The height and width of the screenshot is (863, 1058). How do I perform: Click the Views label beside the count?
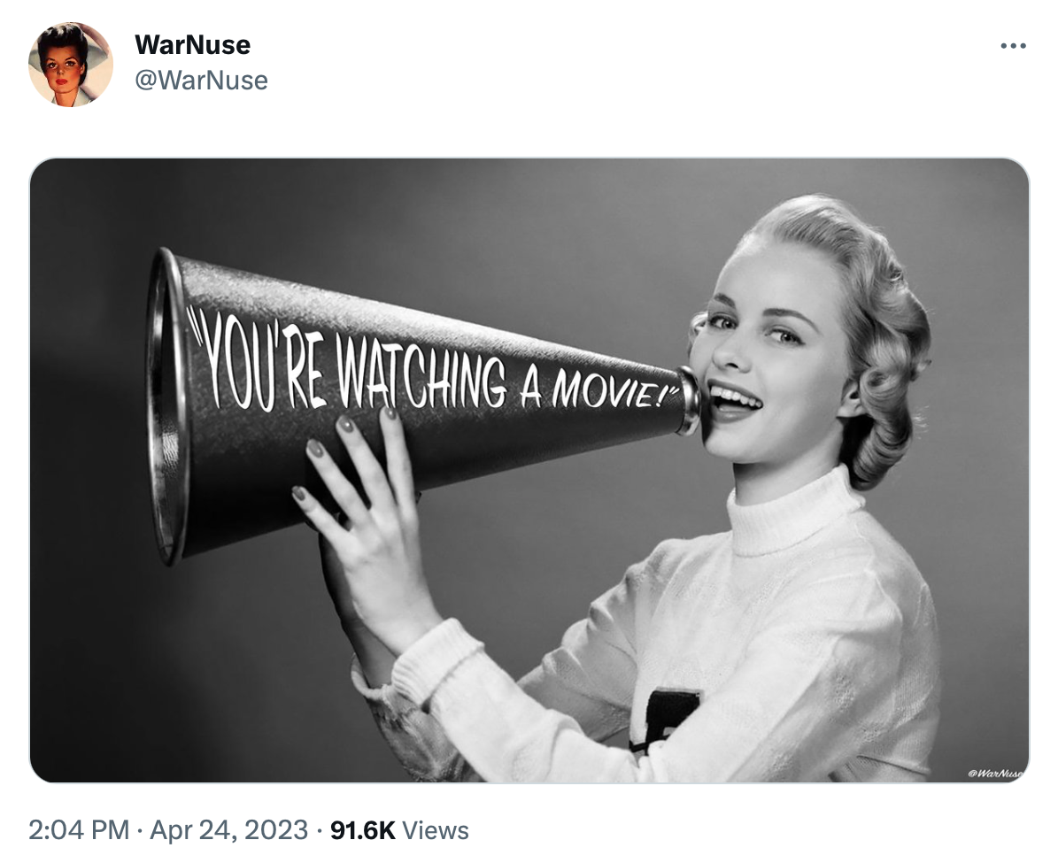[436, 830]
